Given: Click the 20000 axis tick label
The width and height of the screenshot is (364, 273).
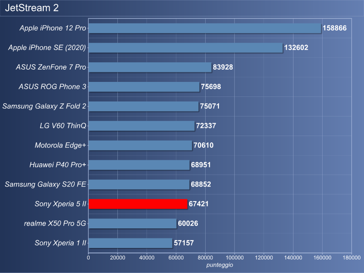Looking at the screenshot, I should 117,258.
